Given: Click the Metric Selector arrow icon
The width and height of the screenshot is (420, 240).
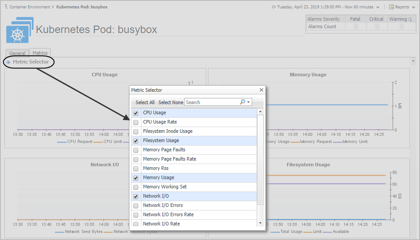Looking at the screenshot, I should click(8, 62).
